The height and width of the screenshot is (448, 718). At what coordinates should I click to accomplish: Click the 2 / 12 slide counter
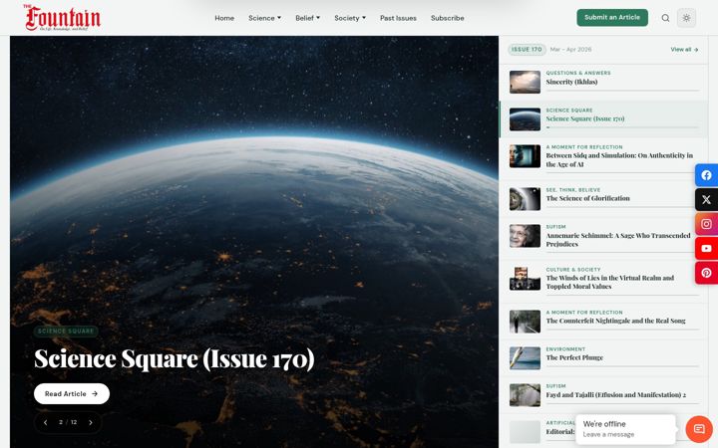pyautogui.click(x=68, y=422)
